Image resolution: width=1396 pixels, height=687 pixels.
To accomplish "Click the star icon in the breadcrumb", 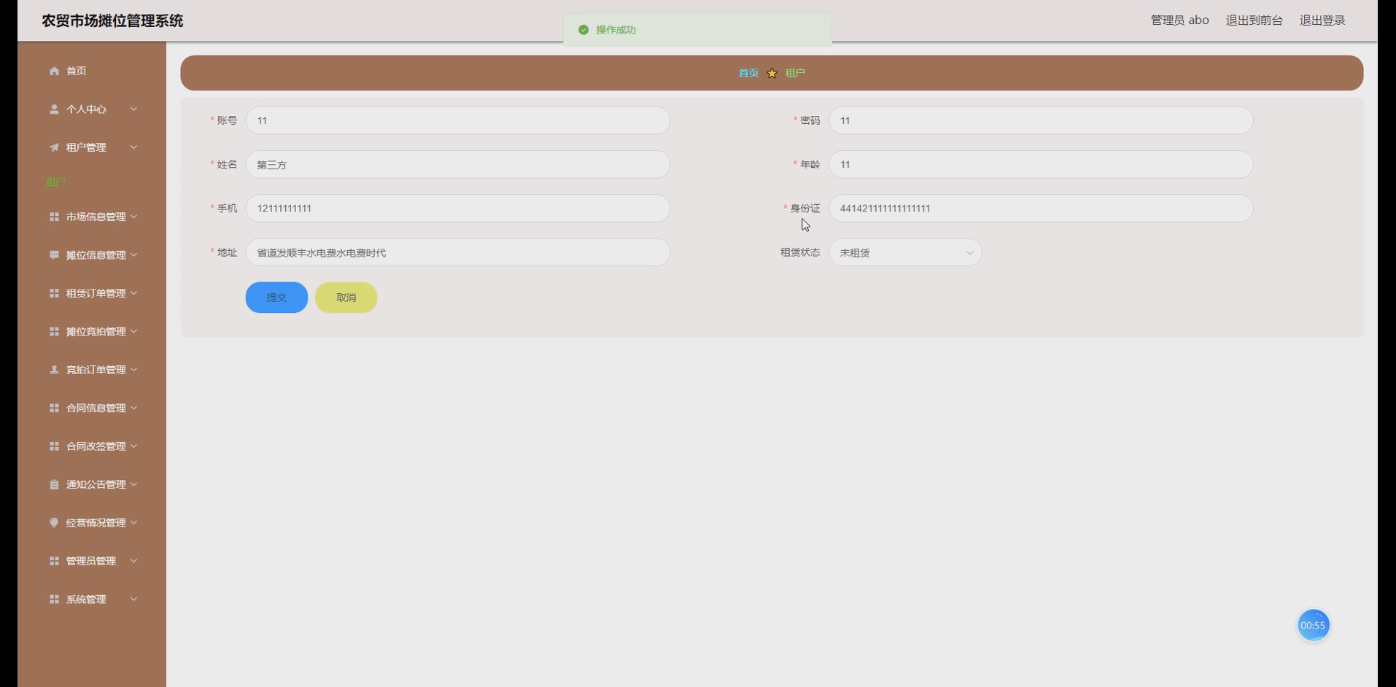I will click(772, 73).
